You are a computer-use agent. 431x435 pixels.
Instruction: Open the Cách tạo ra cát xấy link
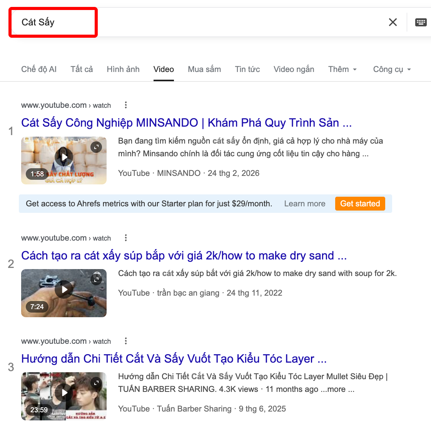(184, 256)
